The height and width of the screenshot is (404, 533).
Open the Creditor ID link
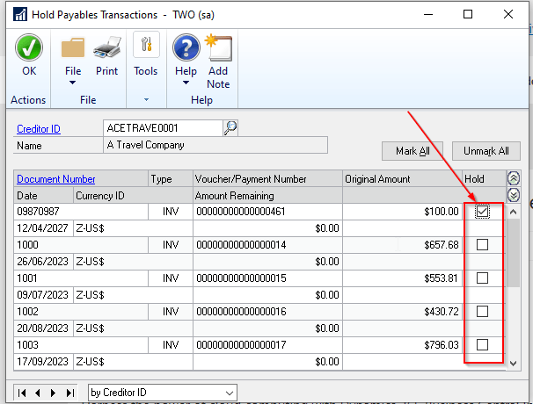click(x=39, y=129)
